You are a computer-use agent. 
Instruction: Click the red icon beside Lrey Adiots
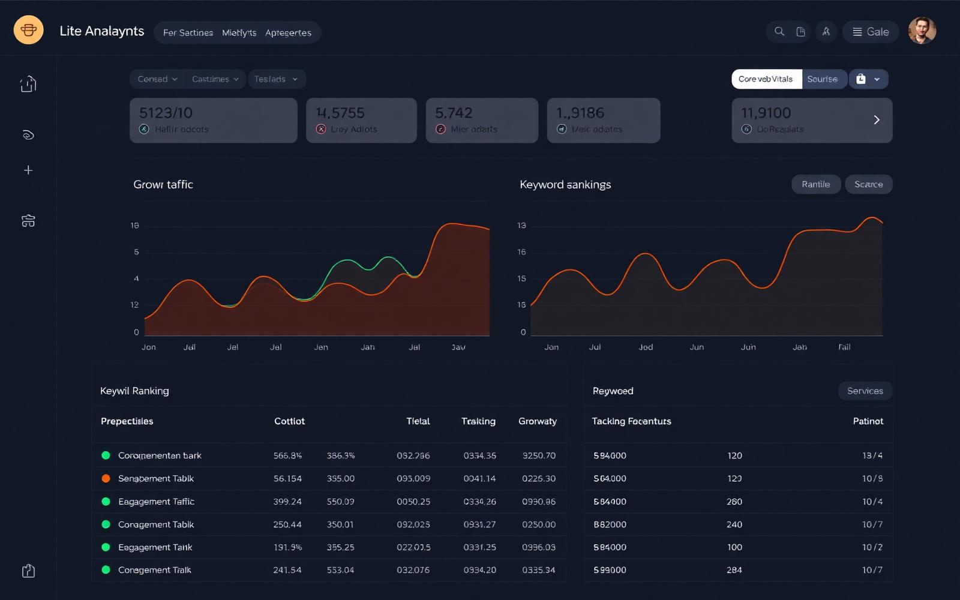coord(321,129)
